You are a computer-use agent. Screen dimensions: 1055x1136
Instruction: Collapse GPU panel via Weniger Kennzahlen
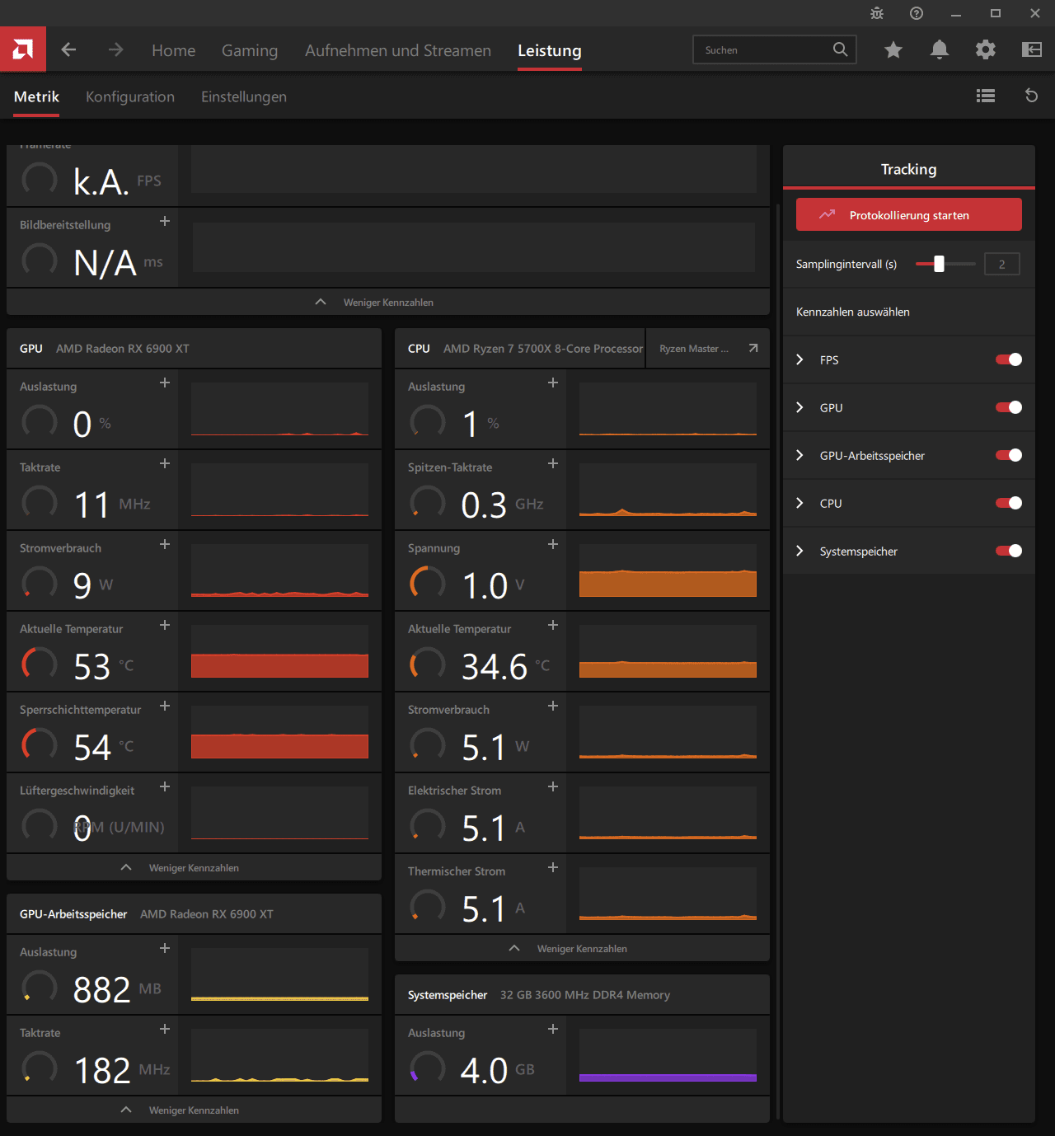pos(194,867)
